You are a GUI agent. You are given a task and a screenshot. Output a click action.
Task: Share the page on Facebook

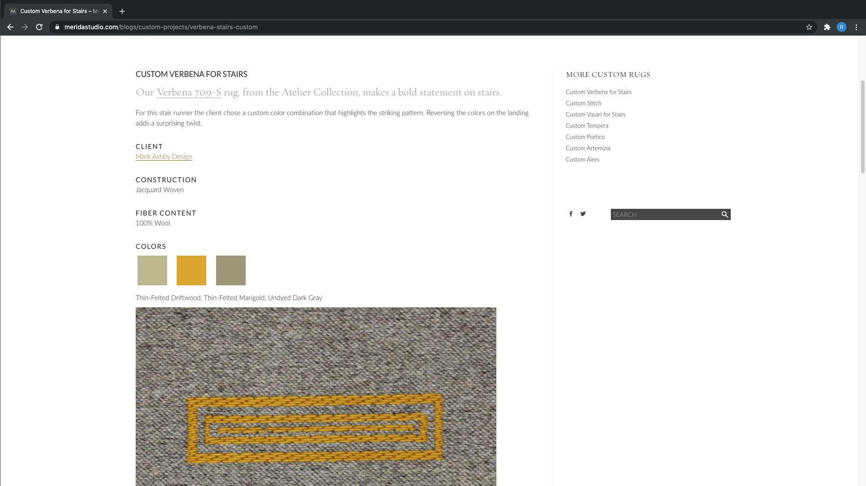tap(571, 214)
